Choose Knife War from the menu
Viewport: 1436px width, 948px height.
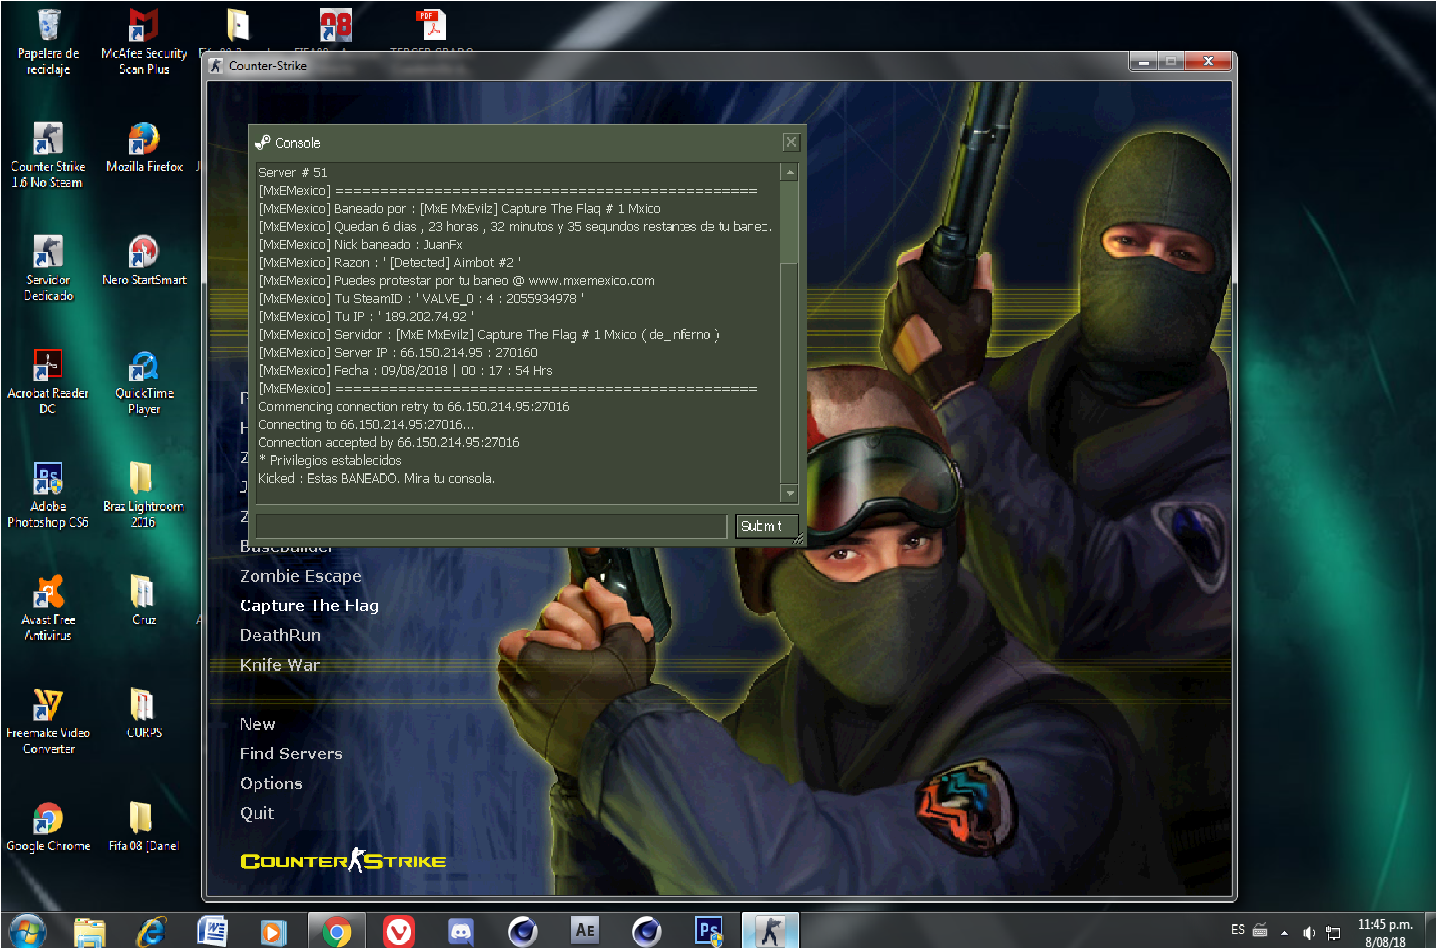click(x=280, y=665)
